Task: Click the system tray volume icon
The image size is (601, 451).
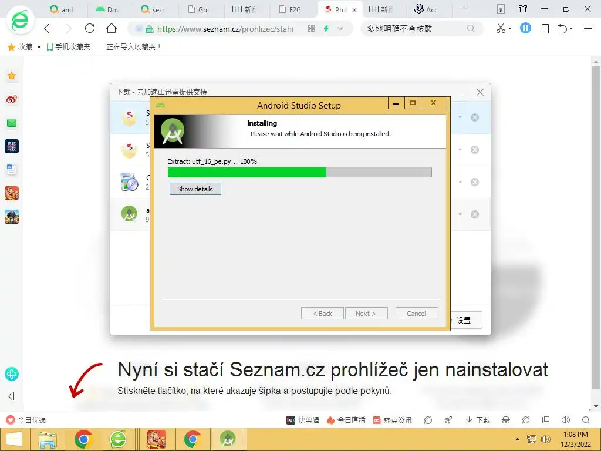Action: click(x=545, y=439)
